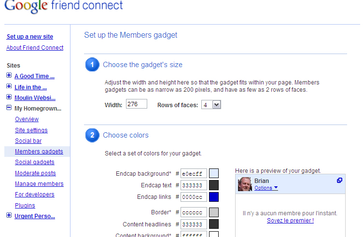
Task: Click Soyez le premier link
Action: coord(290,220)
